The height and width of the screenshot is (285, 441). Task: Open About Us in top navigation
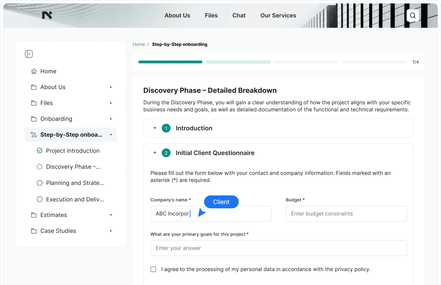[x=177, y=15]
